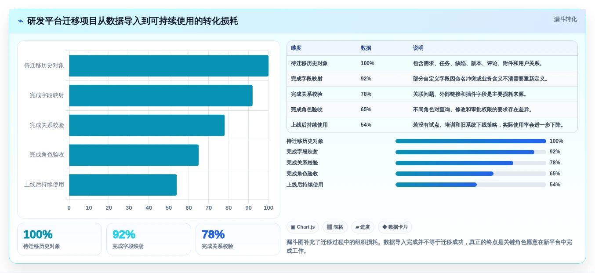Click the description starting 不同角色对查询
Viewport: 595px width, 273px height.
[x=473, y=109]
